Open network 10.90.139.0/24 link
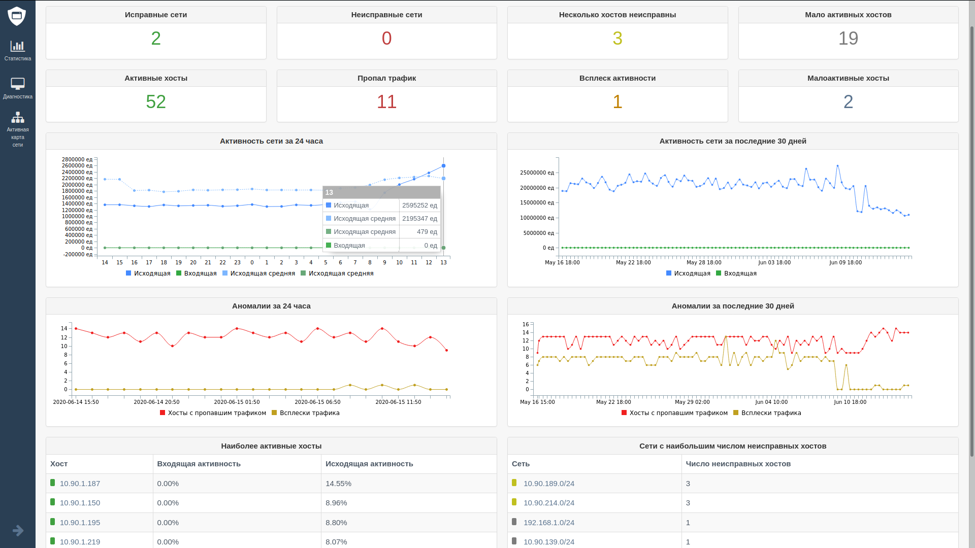 point(549,542)
